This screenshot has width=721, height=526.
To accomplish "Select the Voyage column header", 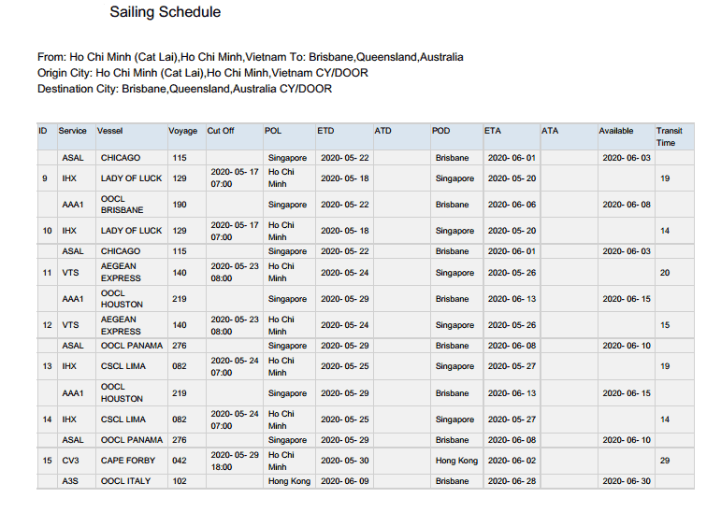I will click(182, 132).
